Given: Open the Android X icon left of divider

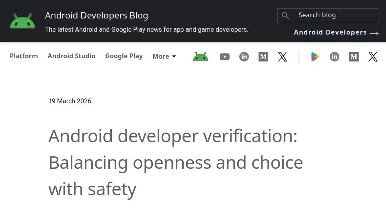Looking at the screenshot, I should (x=283, y=57).
